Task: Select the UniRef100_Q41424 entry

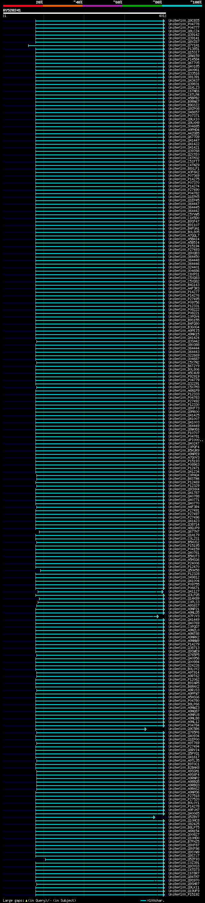Action: point(184,338)
